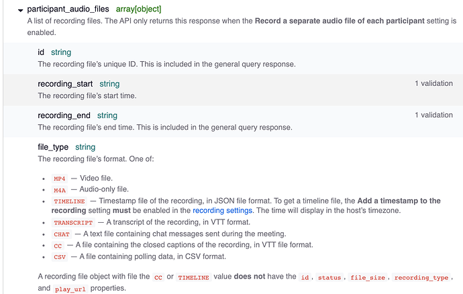Click the M4A code tag
Screen dimensions: 463x294
[59, 190]
